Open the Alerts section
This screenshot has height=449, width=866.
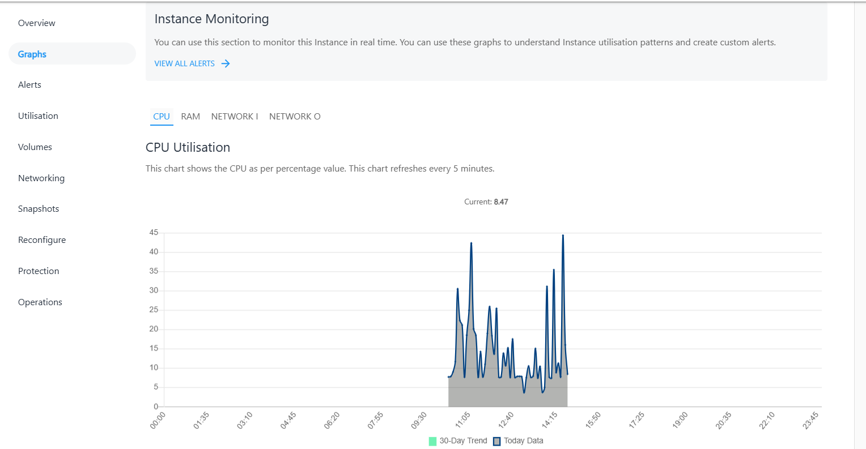pyautogui.click(x=29, y=84)
